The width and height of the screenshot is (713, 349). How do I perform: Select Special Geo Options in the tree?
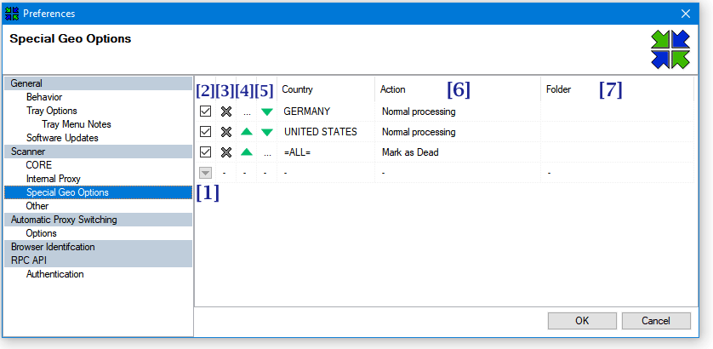[x=98, y=192]
